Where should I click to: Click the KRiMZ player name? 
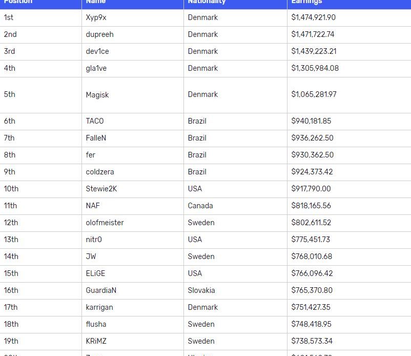[96, 341]
